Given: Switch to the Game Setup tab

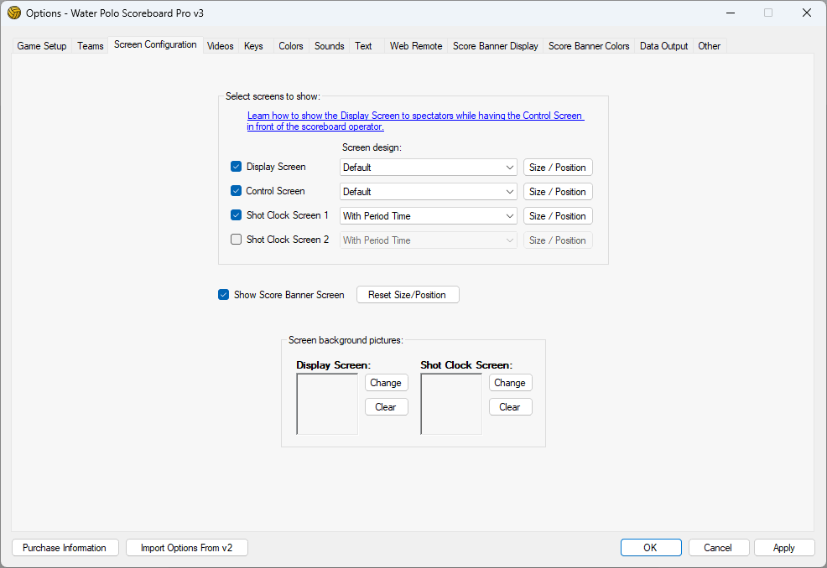Looking at the screenshot, I should (42, 46).
